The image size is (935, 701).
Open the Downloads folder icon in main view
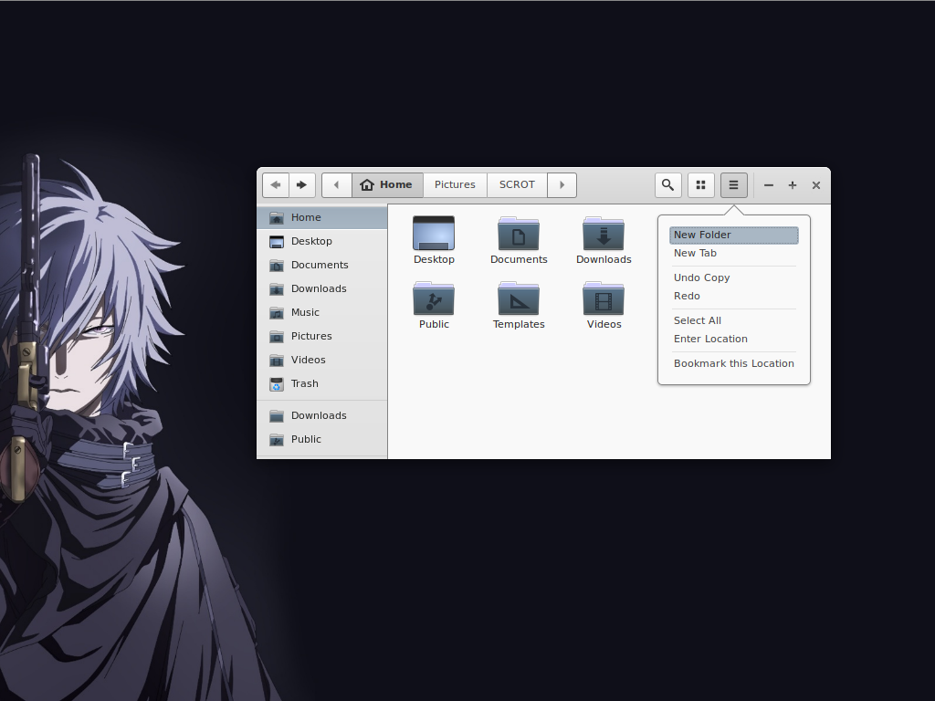(x=604, y=233)
